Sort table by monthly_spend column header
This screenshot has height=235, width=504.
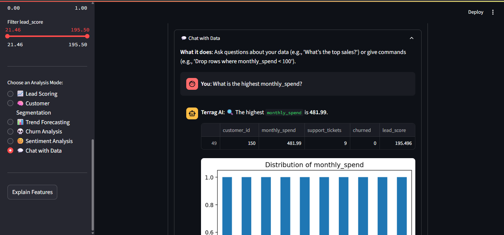point(279,130)
